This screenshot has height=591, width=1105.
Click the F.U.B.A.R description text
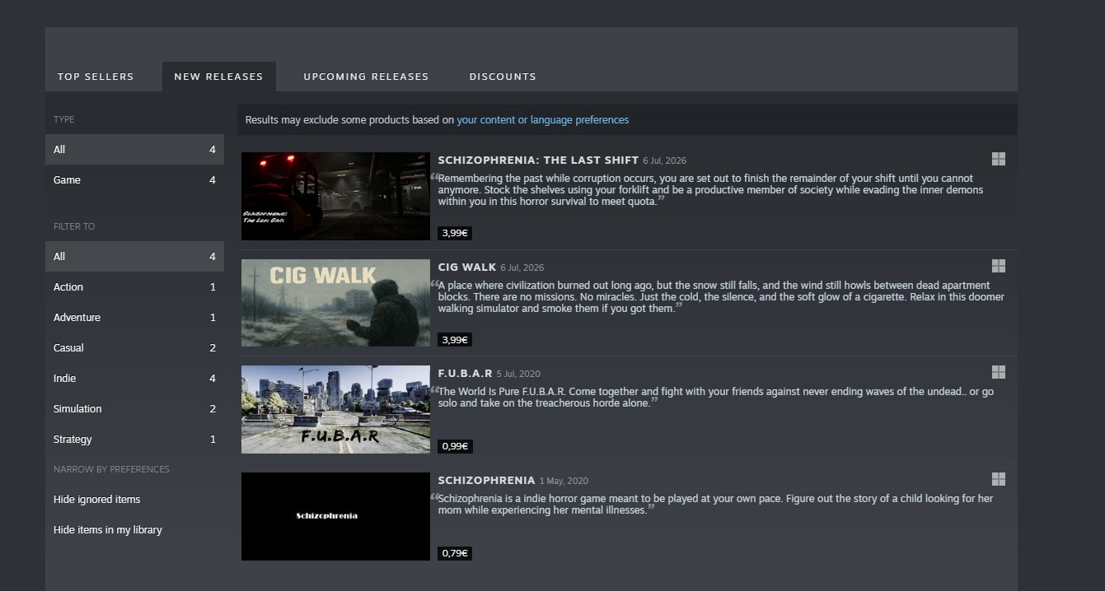(713, 397)
